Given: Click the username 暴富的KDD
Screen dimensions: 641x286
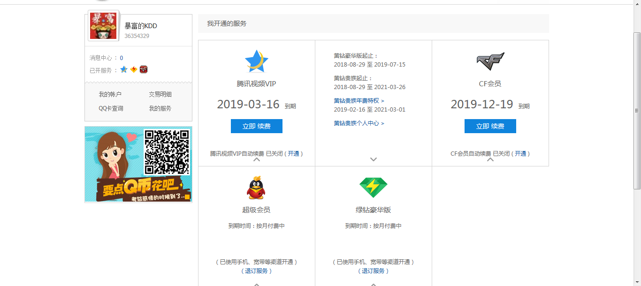Looking at the screenshot, I should pos(141,26).
